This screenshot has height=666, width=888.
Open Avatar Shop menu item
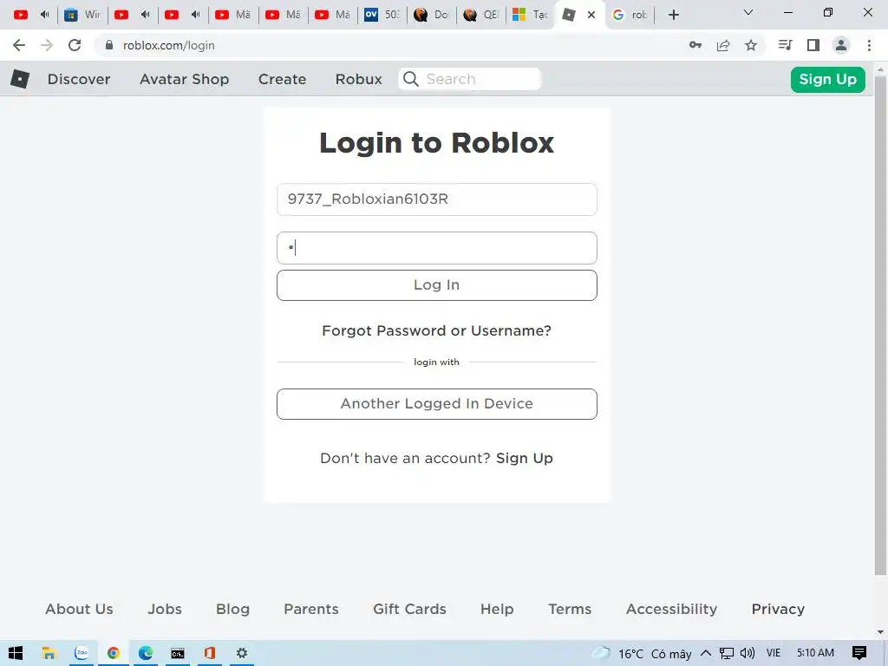pyautogui.click(x=185, y=79)
